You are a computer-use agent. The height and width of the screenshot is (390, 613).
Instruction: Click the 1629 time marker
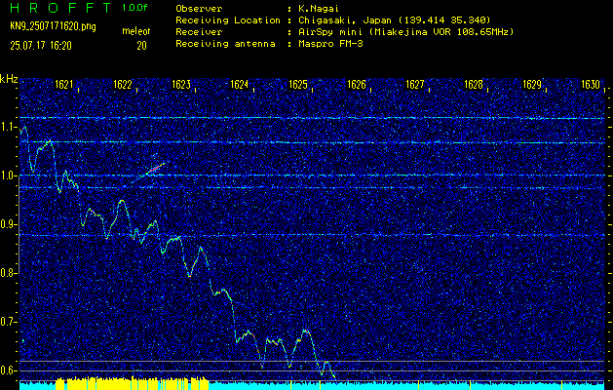click(x=532, y=85)
